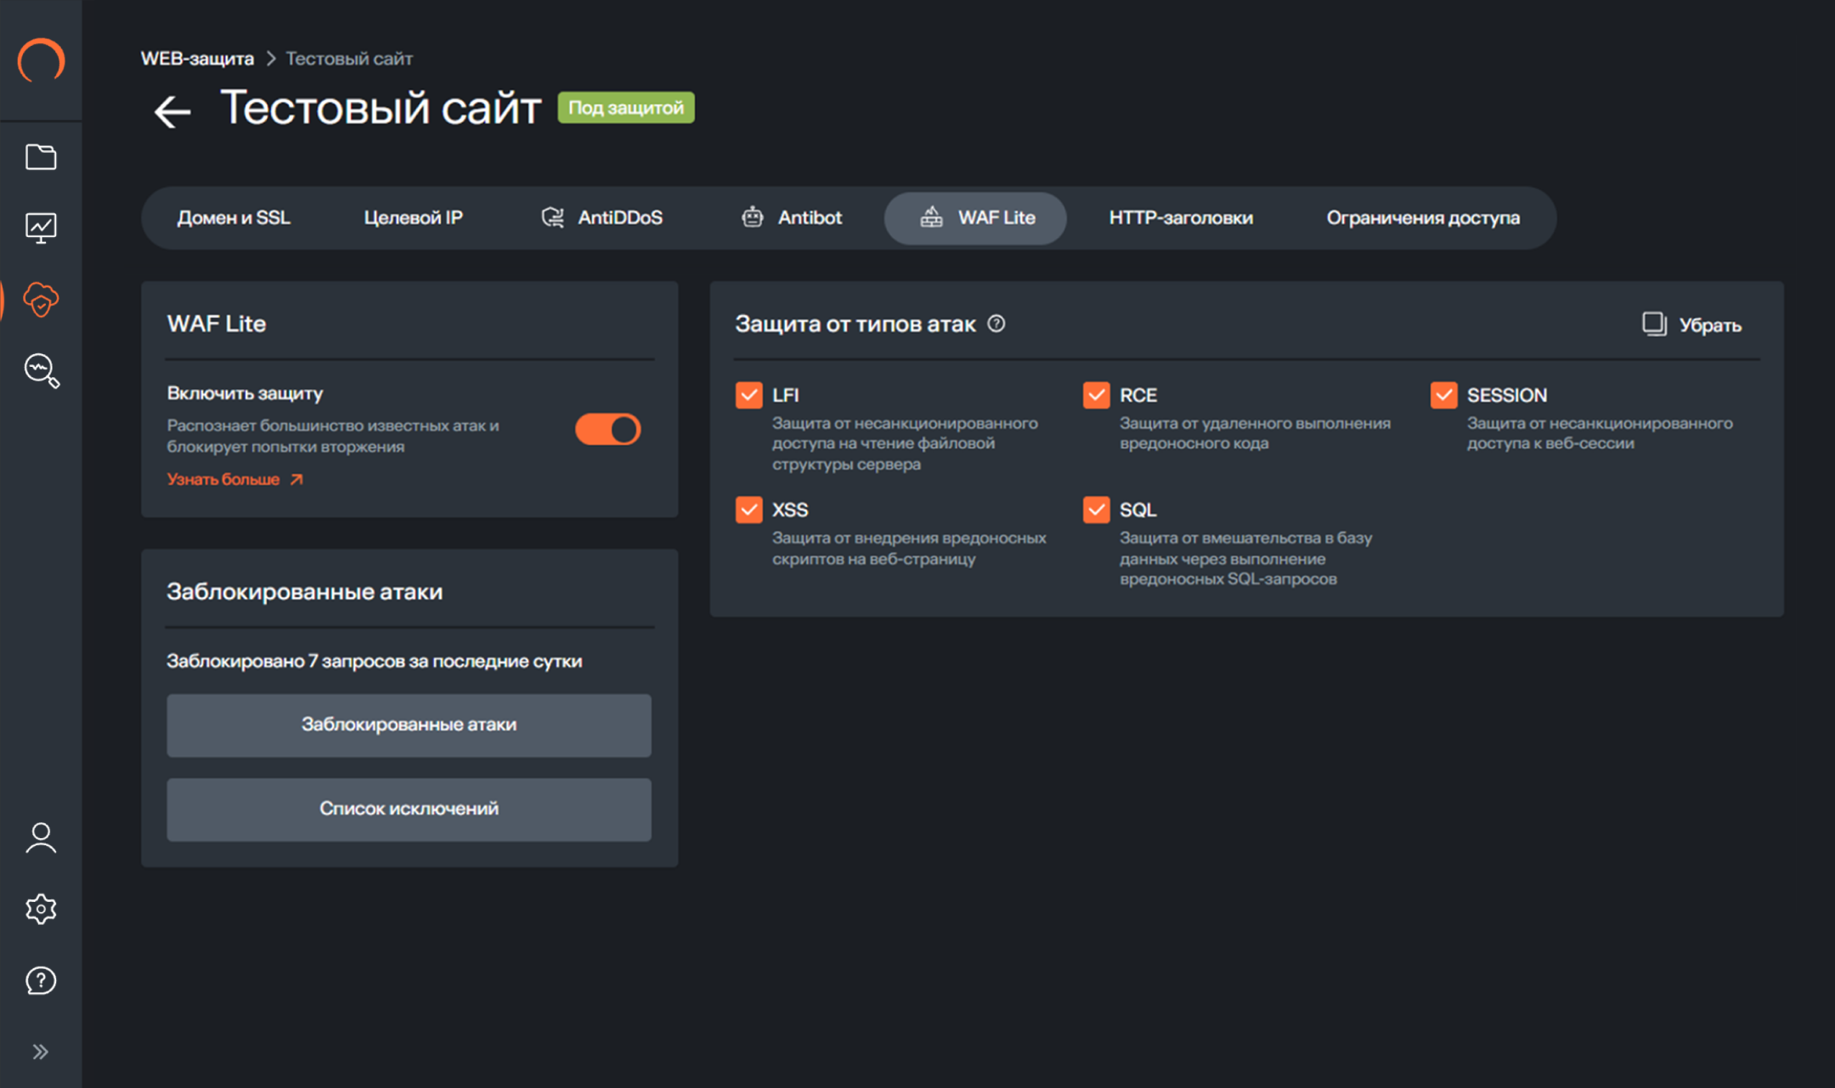Viewport: 1835px width, 1088px height.
Task: Click the Заблокированные атаки button
Action: point(409,724)
